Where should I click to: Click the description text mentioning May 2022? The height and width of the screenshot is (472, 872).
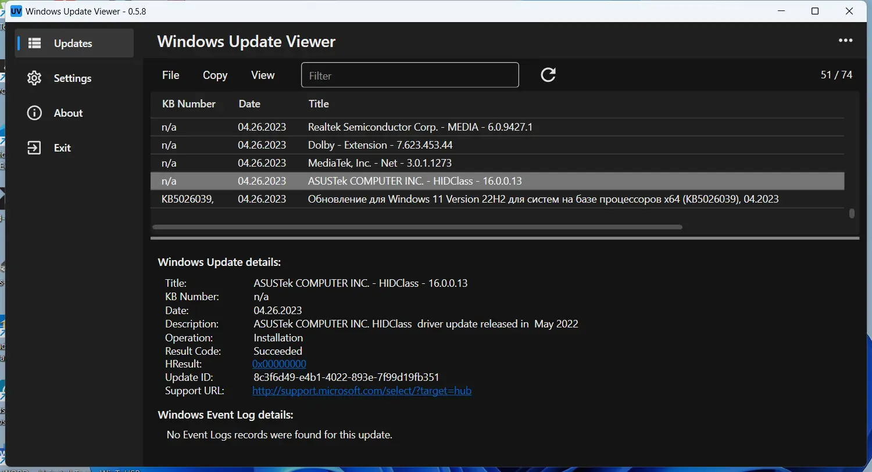click(x=416, y=324)
